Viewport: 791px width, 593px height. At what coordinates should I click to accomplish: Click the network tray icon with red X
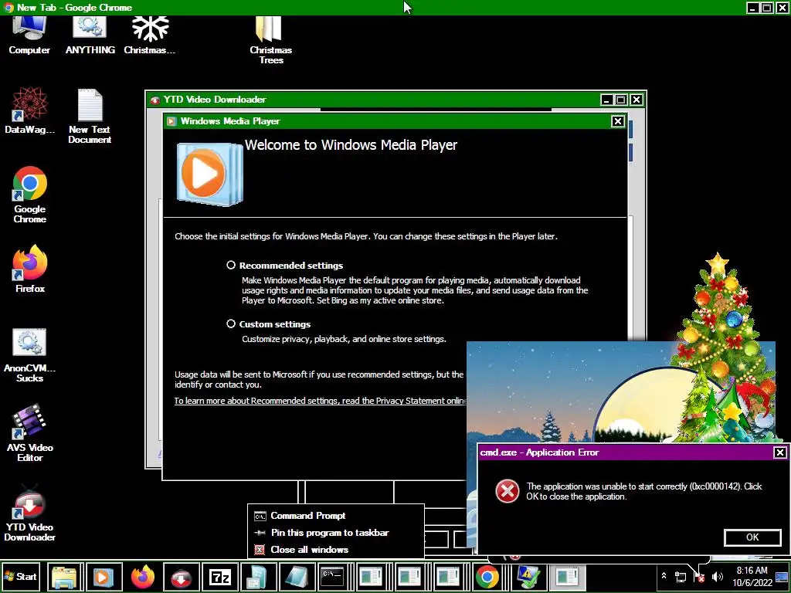tap(699, 576)
